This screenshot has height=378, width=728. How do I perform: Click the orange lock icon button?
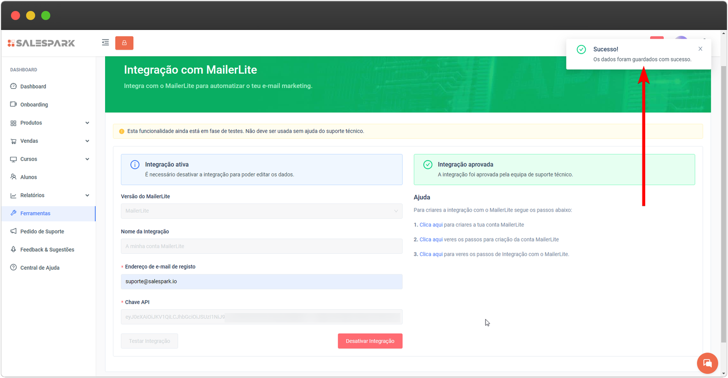pyautogui.click(x=124, y=43)
